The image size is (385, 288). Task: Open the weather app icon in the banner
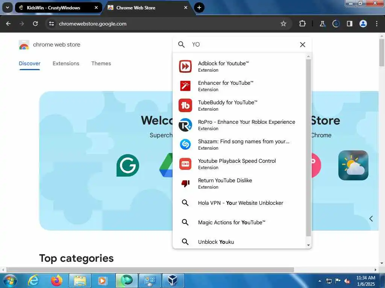coord(353,165)
